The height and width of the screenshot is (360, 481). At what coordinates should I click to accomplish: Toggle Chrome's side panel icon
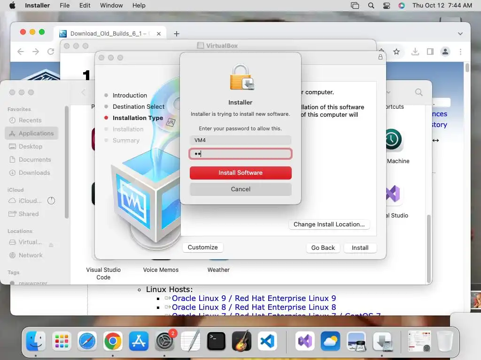click(x=430, y=52)
